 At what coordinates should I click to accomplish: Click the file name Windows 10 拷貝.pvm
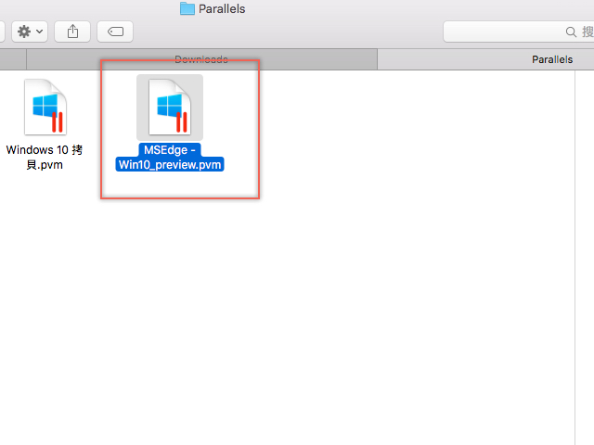click(x=45, y=158)
